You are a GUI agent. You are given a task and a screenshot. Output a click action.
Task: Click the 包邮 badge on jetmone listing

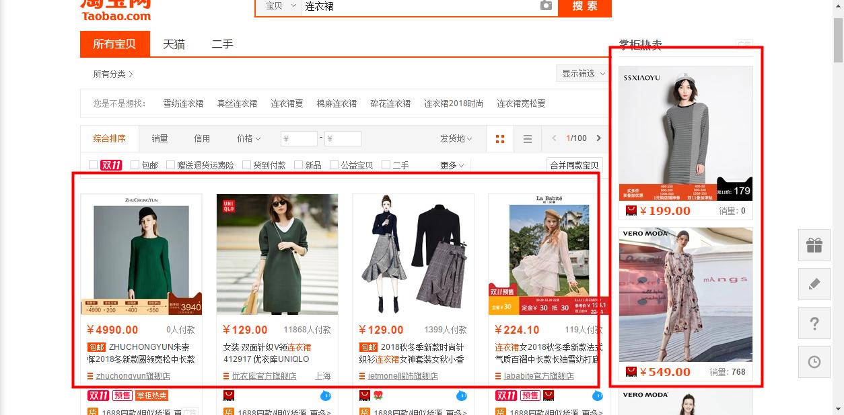click(368, 347)
